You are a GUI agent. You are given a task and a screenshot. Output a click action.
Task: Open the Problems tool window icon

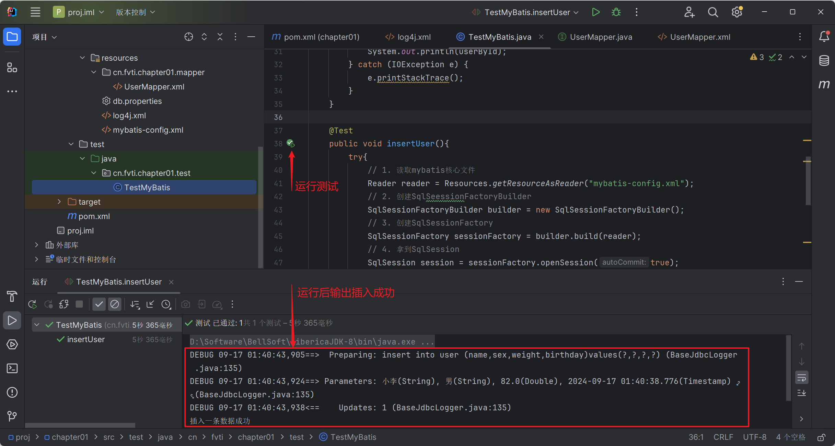tap(12, 392)
